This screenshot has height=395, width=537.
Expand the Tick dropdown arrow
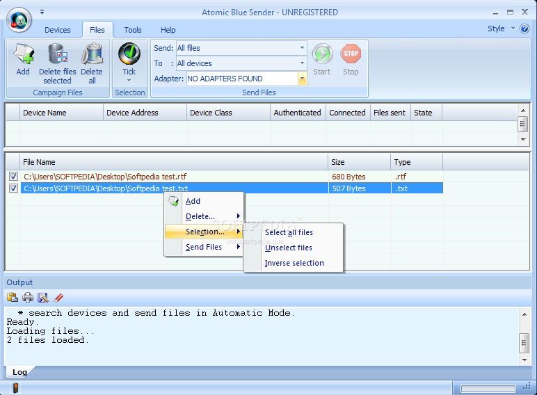coord(129,81)
